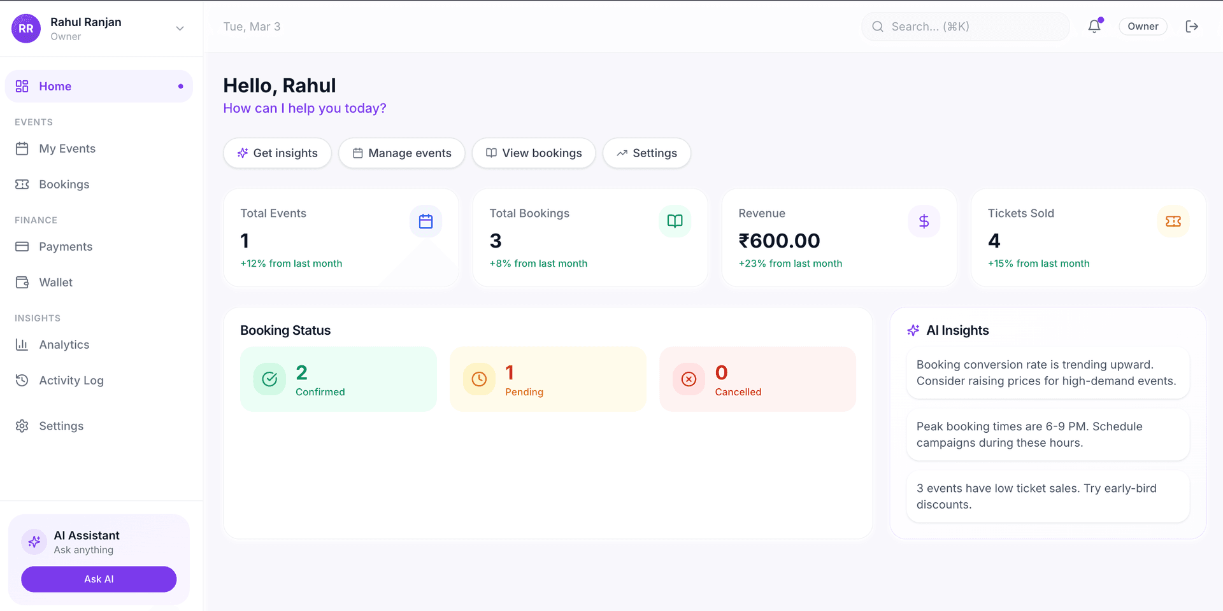Select the peak booking times insight card

tap(1047, 435)
